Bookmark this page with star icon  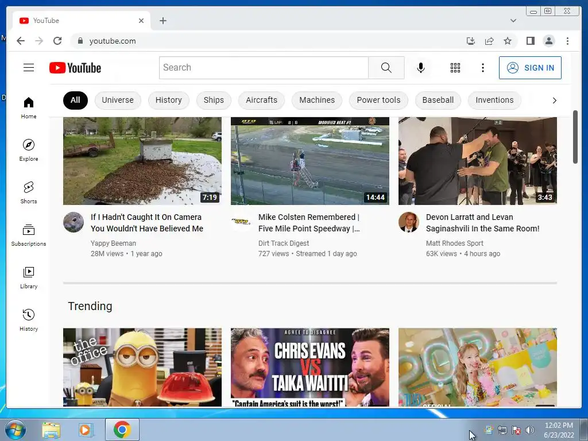[508, 41]
